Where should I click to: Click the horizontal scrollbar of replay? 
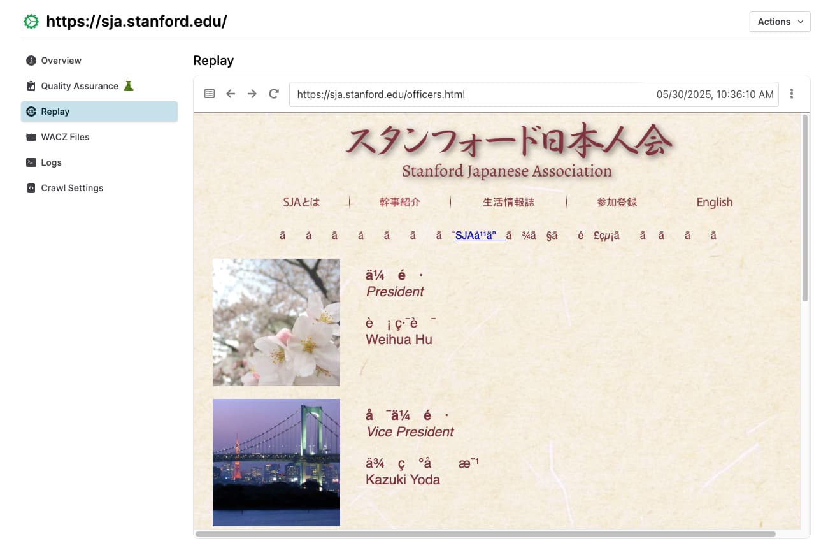[x=485, y=534]
